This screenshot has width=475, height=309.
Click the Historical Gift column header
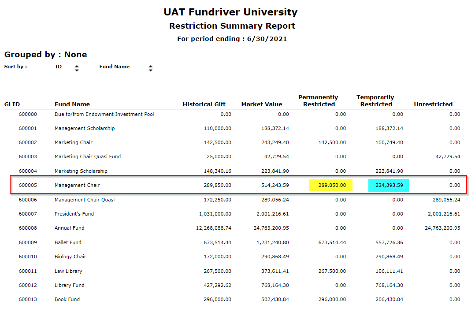click(204, 104)
